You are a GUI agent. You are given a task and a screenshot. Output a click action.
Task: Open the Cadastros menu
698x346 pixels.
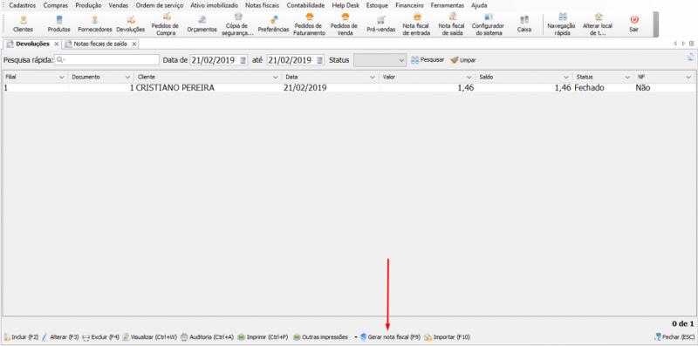(23, 6)
